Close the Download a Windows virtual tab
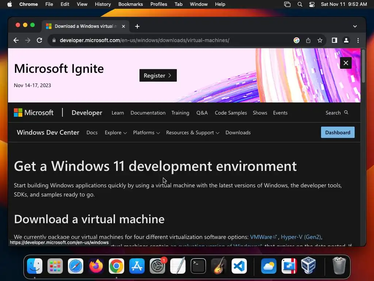374x281 pixels. (x=123, y=26)
